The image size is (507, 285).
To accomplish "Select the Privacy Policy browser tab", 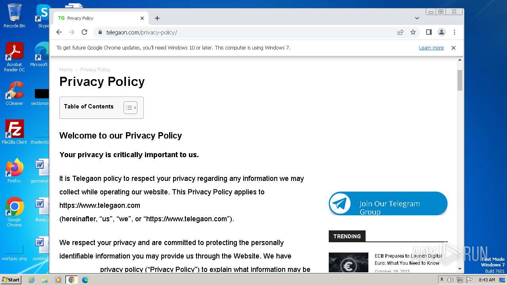I will (x=101, y=18).
